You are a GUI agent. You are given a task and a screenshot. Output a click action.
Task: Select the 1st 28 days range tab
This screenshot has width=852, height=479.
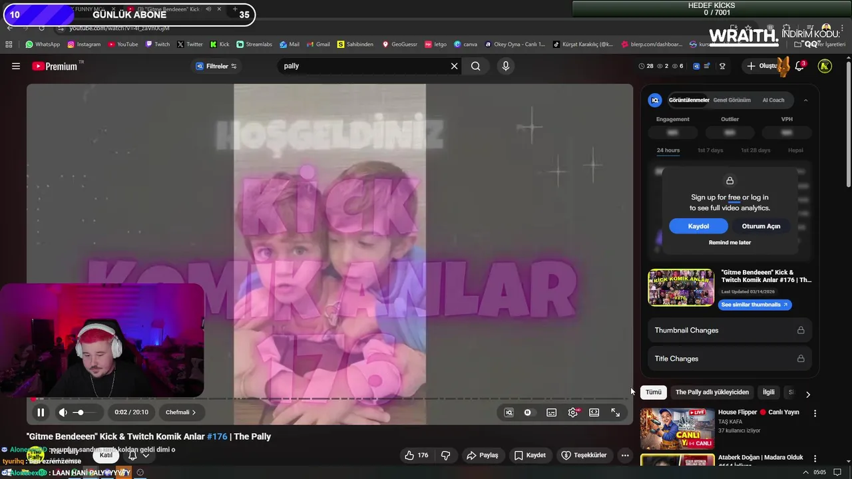[755, 150]
